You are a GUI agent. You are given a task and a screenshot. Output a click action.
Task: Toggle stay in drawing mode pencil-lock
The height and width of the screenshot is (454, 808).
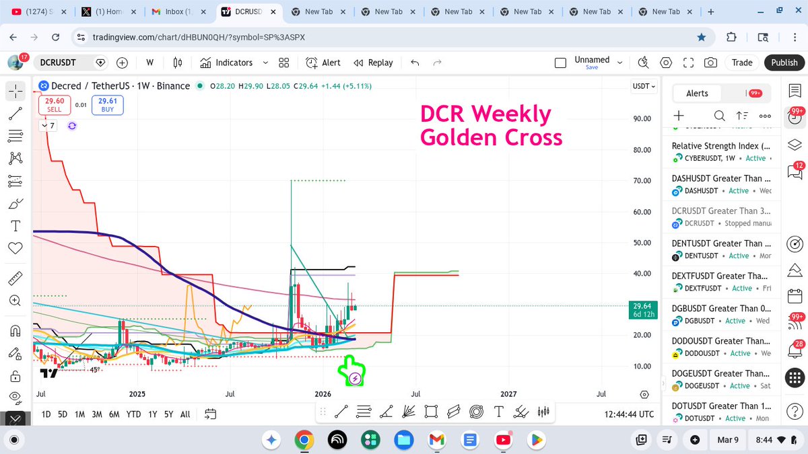15,353
